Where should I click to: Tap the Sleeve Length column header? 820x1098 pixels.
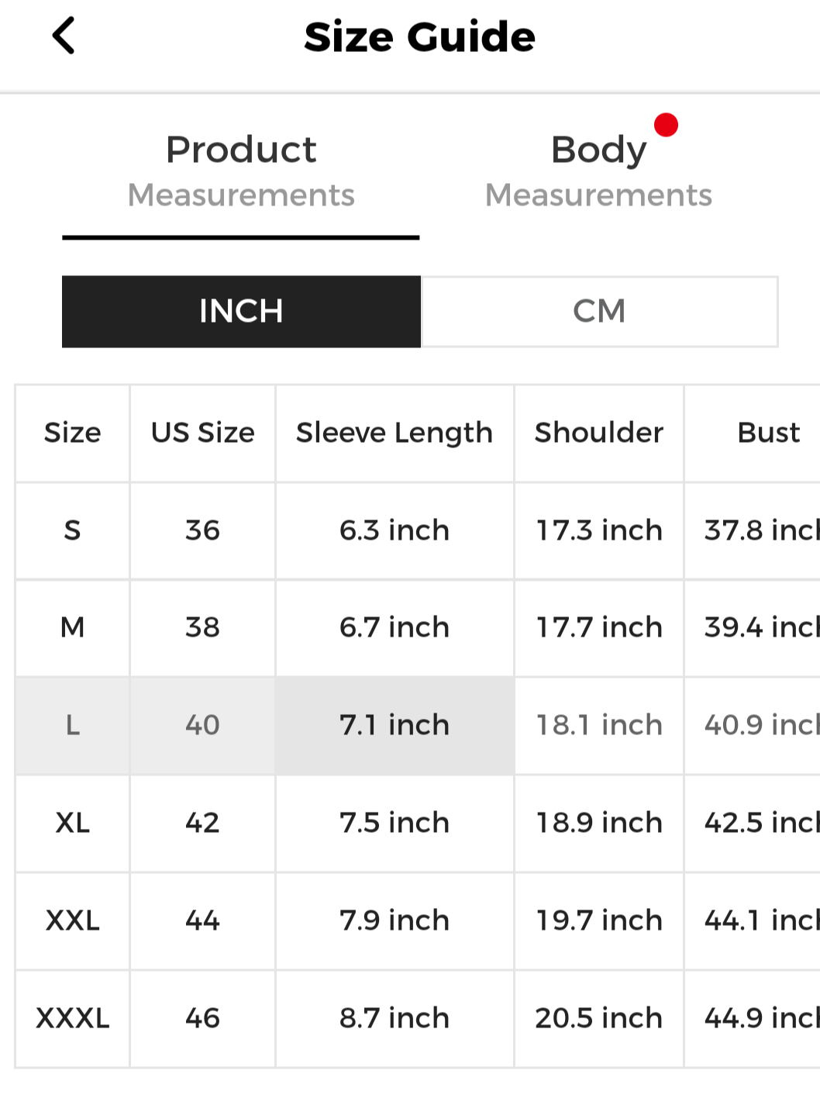tap(394, 433)
